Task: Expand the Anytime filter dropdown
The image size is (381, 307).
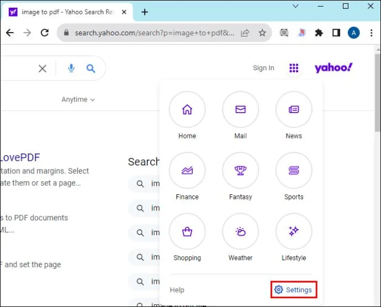Action: point(78,99)
